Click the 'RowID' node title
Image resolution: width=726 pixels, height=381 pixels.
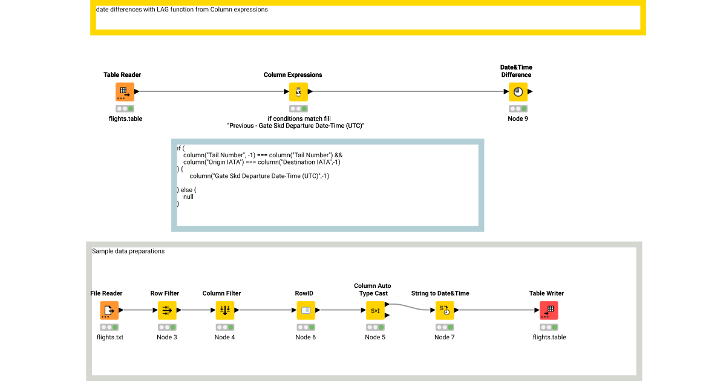pyautogui.click(x=304, y=293)
